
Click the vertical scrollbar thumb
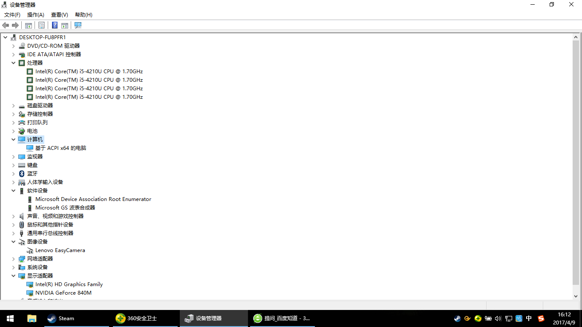pyautogui.click(x=576, y=163)
